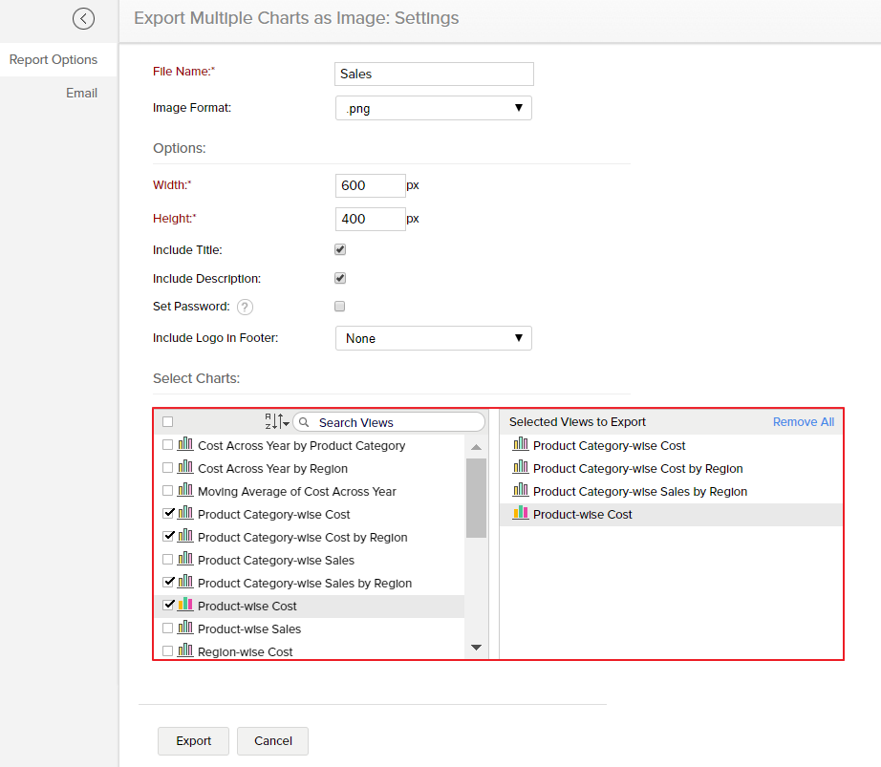Select Report Options in the sidebar
Image resolution: width=881 pixels, height=767 pixels.
click(53, 59)
